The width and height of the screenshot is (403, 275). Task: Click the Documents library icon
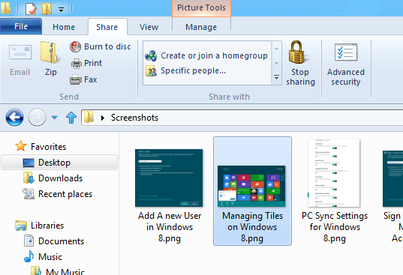click(x=29, y=241)
